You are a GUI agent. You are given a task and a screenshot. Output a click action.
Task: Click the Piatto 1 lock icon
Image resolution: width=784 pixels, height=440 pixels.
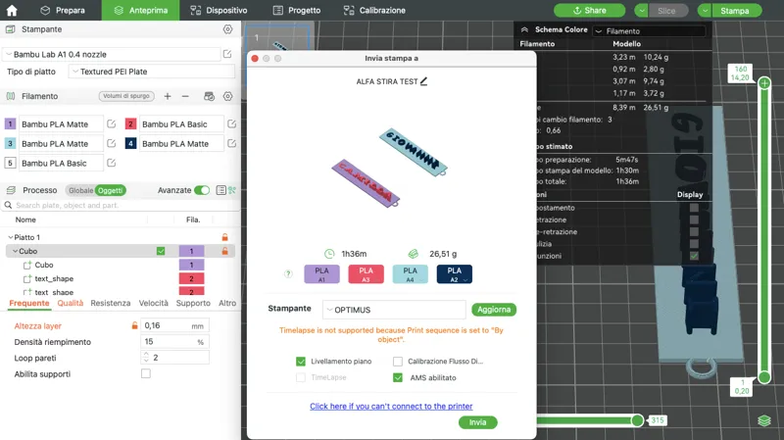[x=225, y=237]
